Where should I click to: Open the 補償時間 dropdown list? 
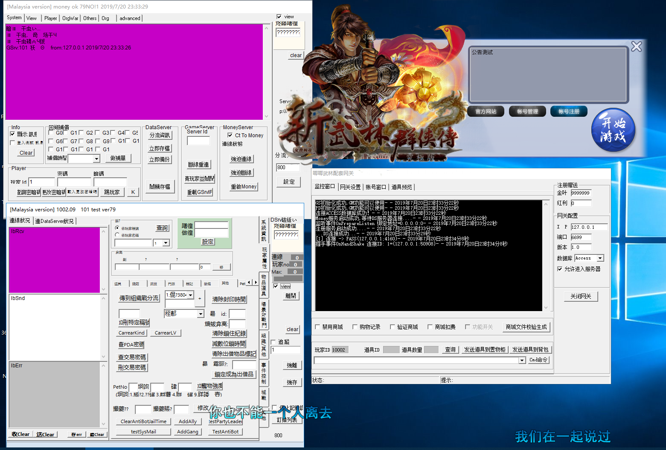tap(96, 159)
